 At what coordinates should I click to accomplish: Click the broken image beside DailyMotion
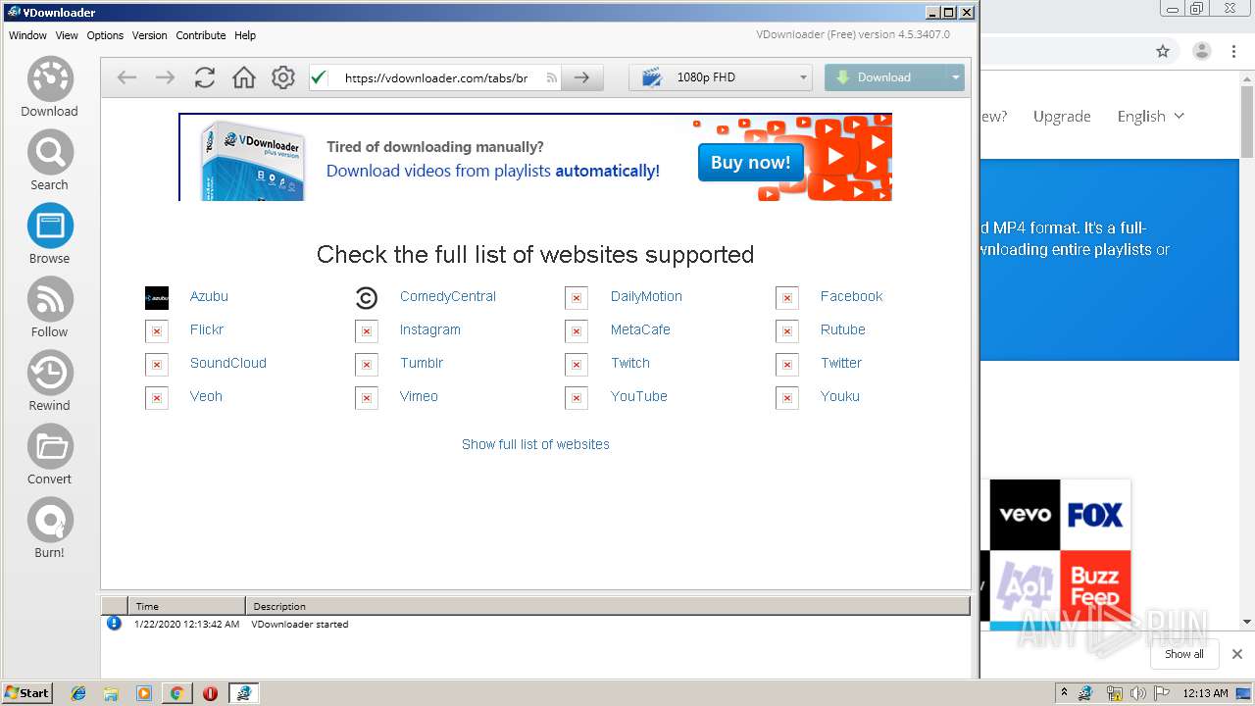pyautogui.click(x=577, y=297)
